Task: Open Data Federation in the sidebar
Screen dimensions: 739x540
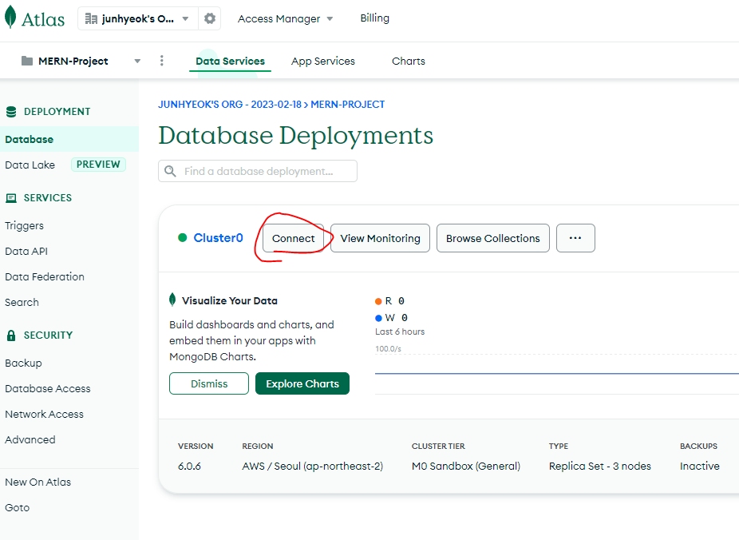Action: pos(45,277)
